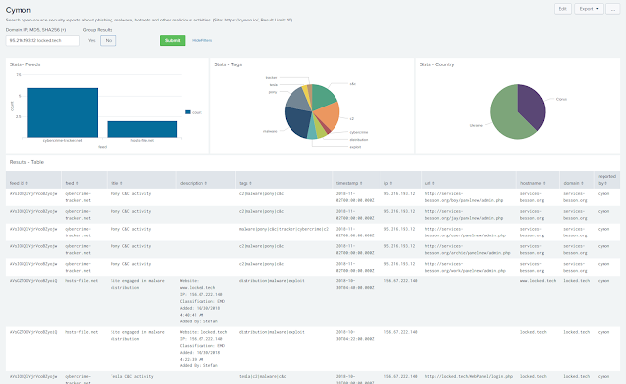Sort results by description column
Image resolution: width=626 pixels, height=384 pixels.
point(194,183)
